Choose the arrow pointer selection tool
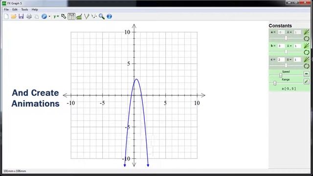The image size is (313, 176). point(64,16)
